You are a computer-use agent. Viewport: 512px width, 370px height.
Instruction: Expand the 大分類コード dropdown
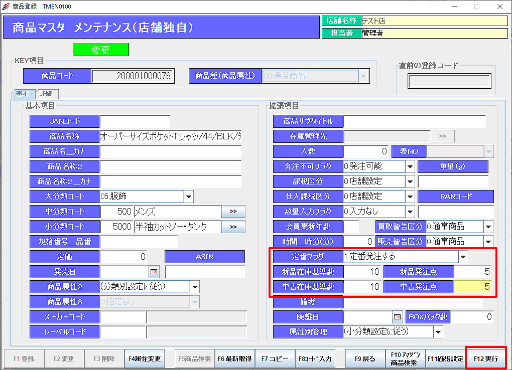[189, 197]
